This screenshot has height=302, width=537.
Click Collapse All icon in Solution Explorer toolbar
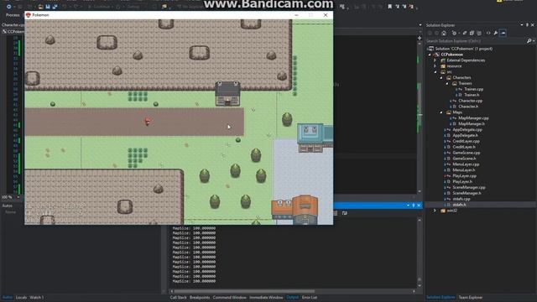(x=472, y=34)
